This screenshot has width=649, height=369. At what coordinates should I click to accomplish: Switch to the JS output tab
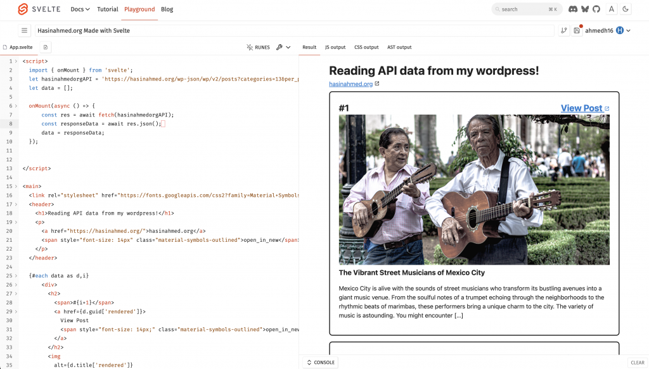(x=335, y=47)
